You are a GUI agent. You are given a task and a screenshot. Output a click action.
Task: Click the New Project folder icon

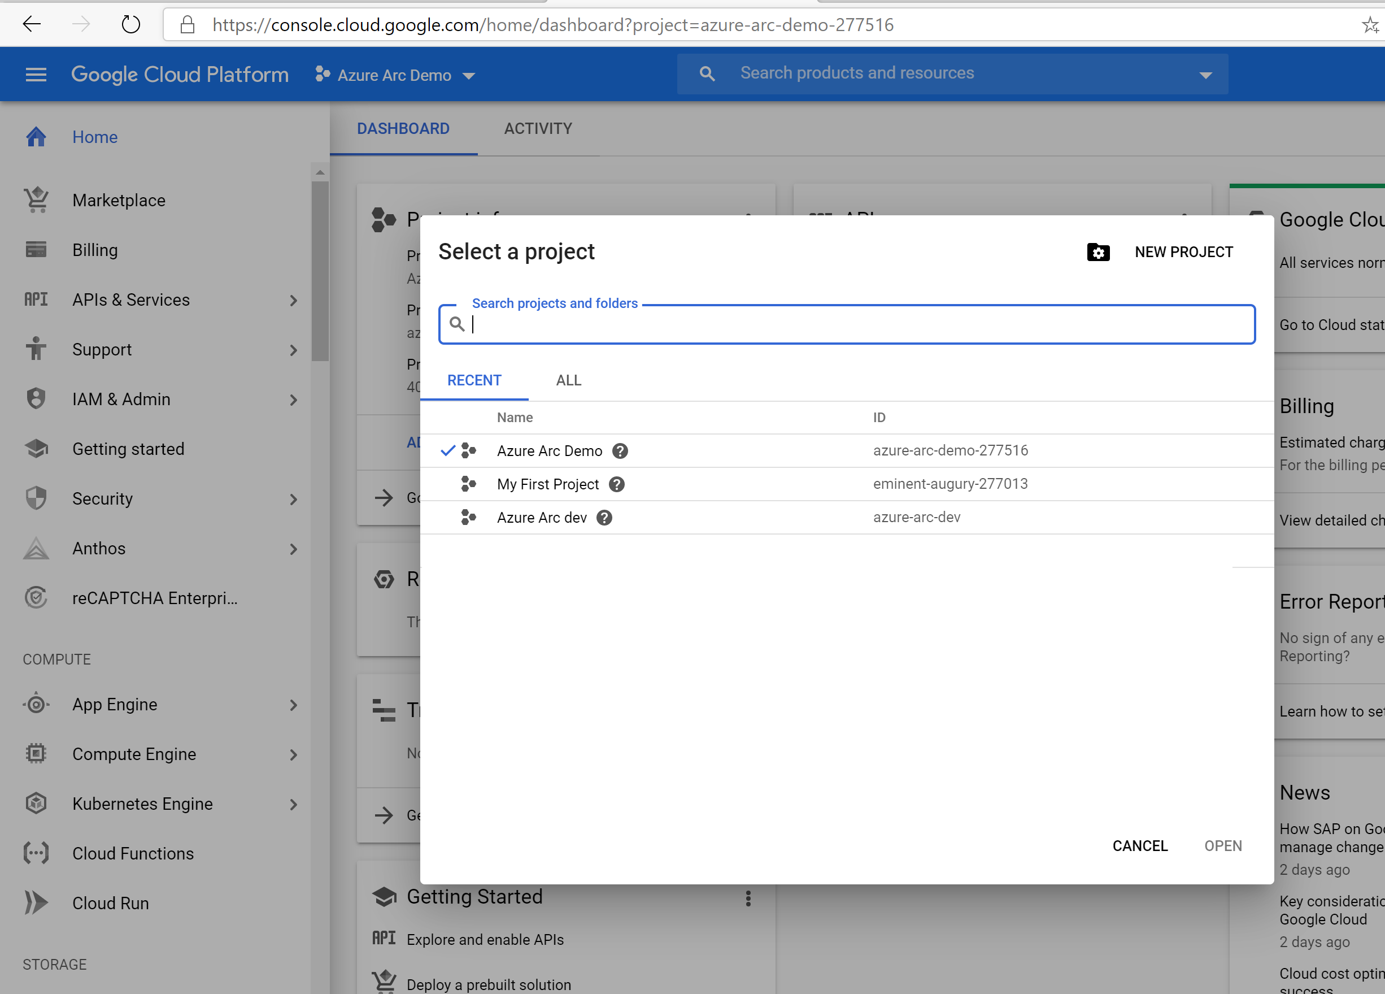(1097, 251)
